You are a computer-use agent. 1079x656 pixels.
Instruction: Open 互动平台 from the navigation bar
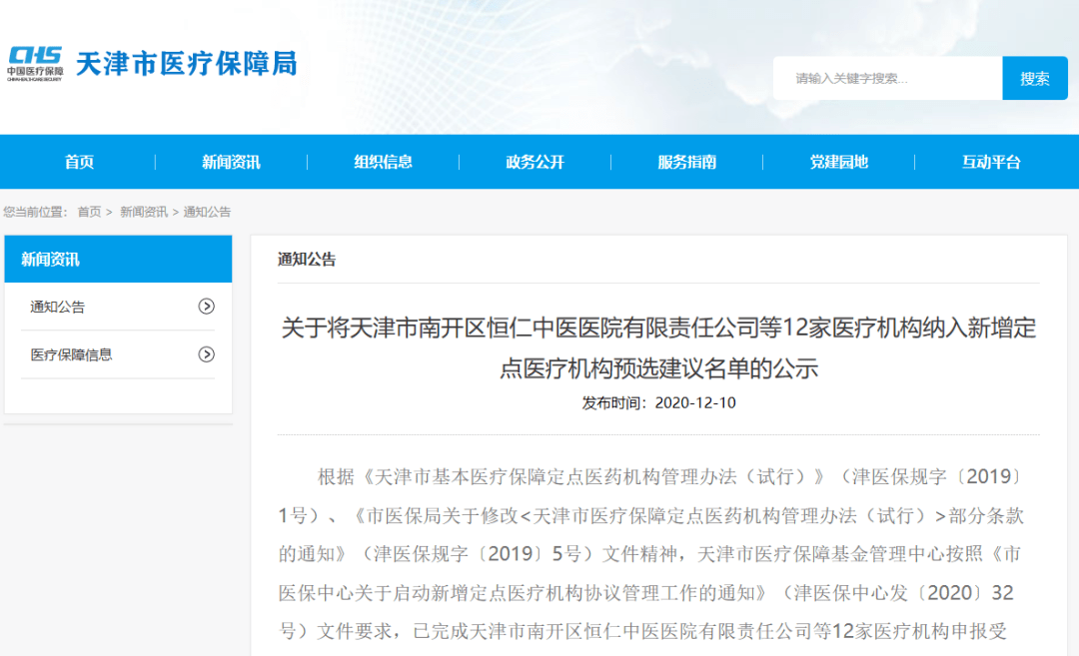click(991, 162)
